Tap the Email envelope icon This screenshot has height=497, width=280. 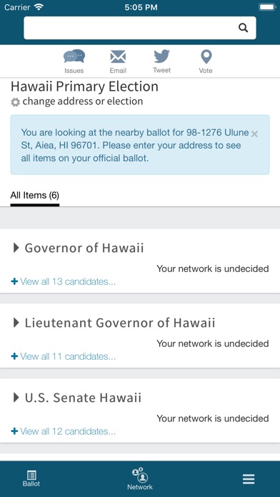pyautogui.click(x=118, y=57)
